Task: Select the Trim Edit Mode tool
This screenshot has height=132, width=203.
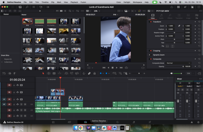Action: tap(49, 73)
